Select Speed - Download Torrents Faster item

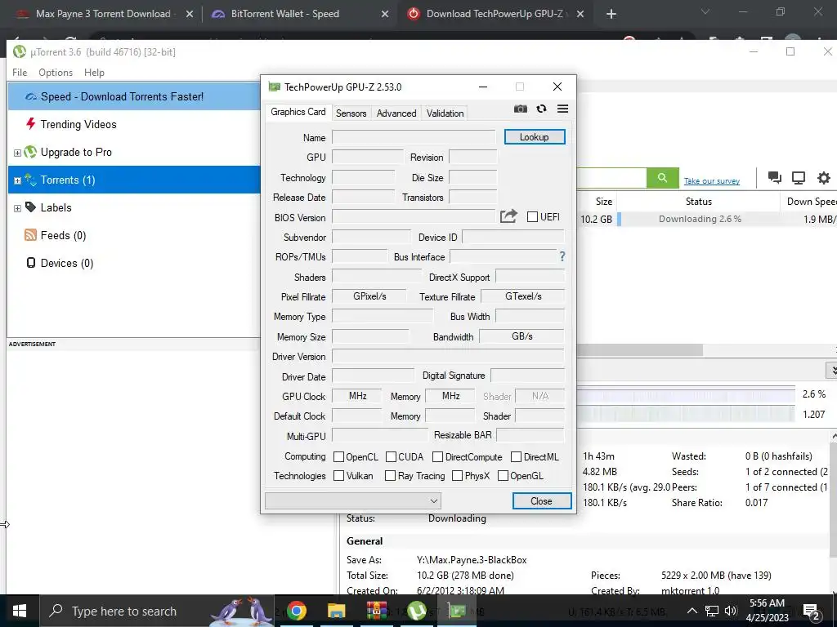[134, 96]
